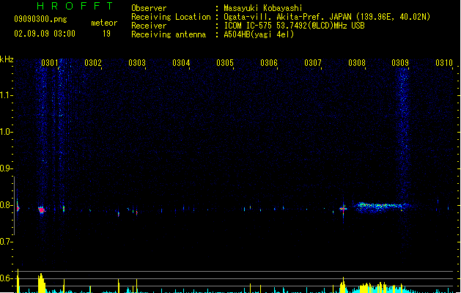
Task: Click the 0.6 kHz axis label
Action: 6,278
